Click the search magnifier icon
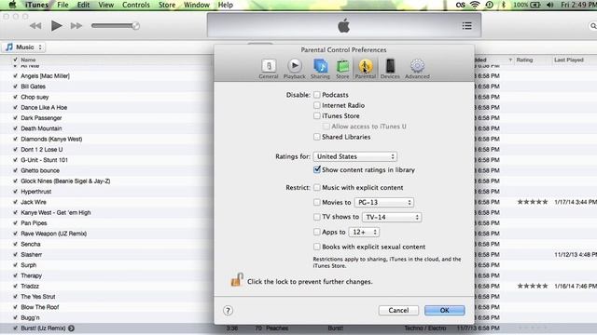597x335 pixels. 593,26
